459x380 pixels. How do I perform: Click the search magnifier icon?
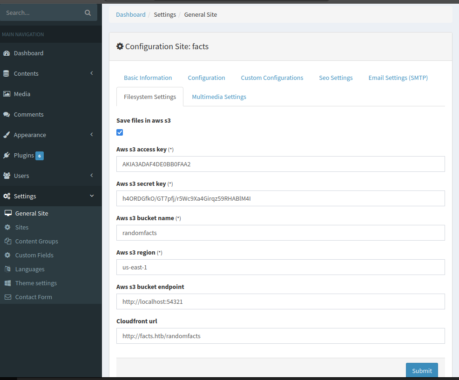coord(88,13)
